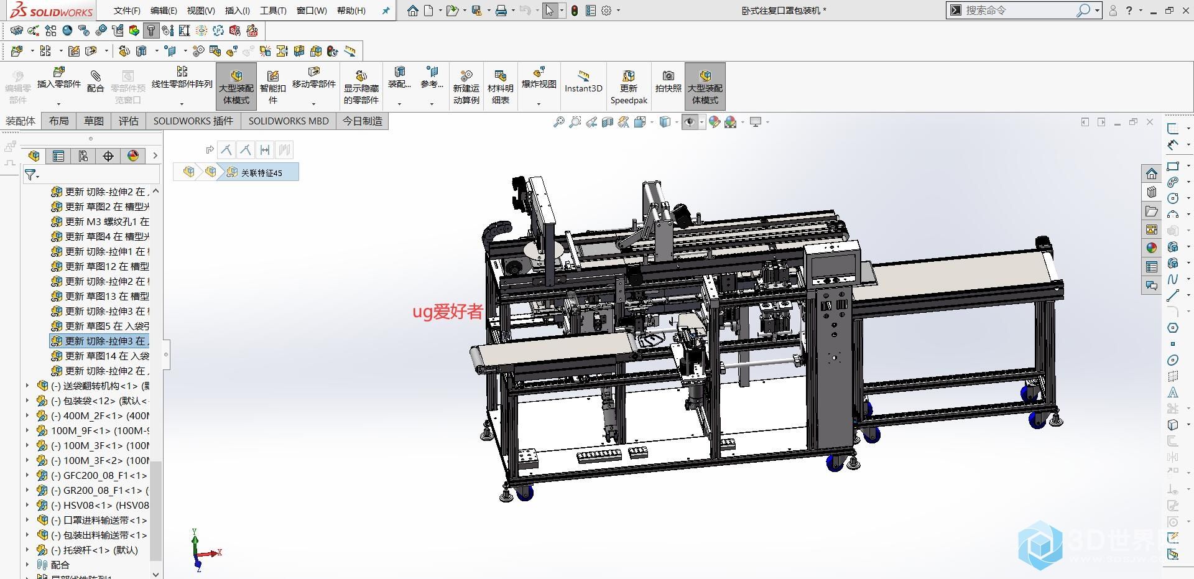Expand HSV08<1> tree node
1194x579 pixels.
27,505
